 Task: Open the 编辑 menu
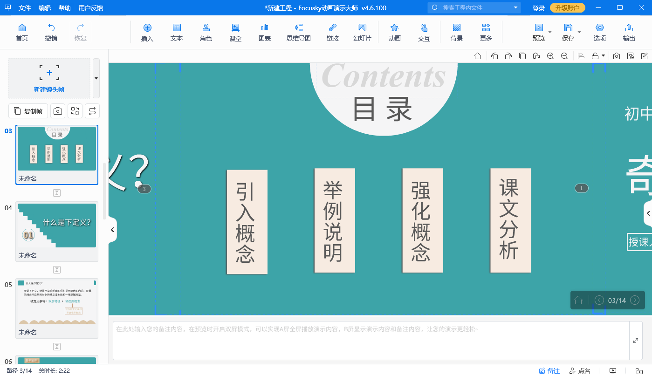tap(45, 8)
